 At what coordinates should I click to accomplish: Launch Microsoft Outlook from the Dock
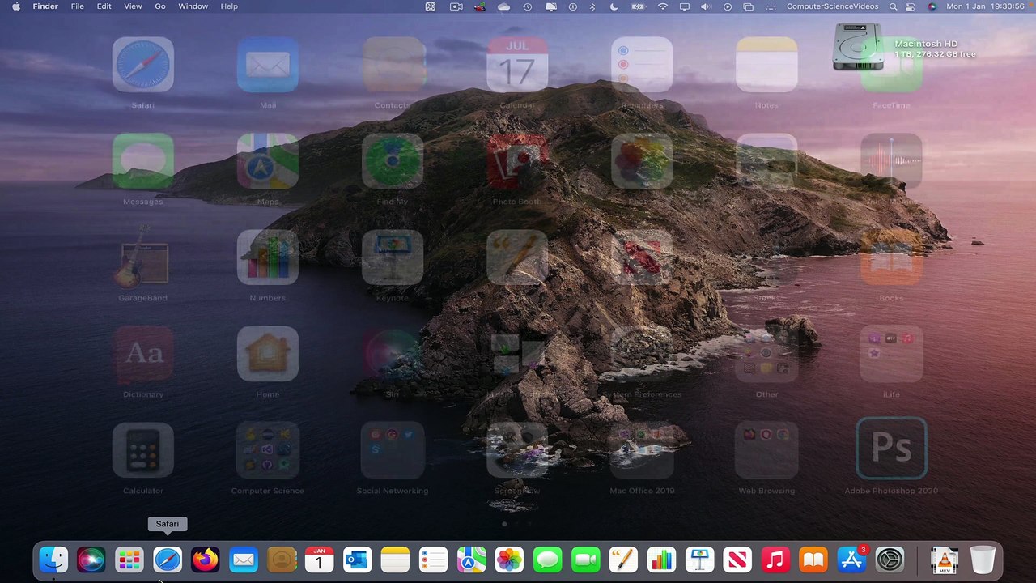(358, 560)
